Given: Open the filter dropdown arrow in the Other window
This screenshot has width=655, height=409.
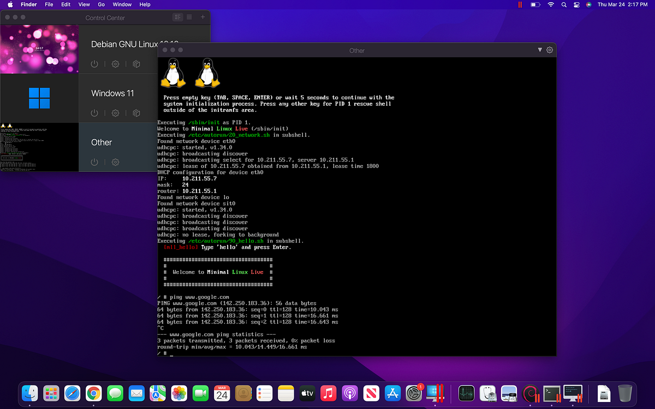Looking at the screenshot, I should [539, 50].
